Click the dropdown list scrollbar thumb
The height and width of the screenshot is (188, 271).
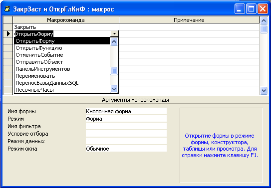(114, 71)
